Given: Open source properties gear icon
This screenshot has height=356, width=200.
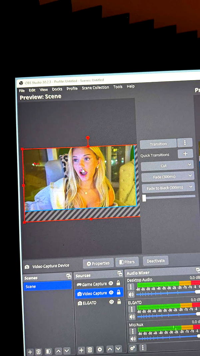Looking at the screenshot, I should tap(100, 350).
